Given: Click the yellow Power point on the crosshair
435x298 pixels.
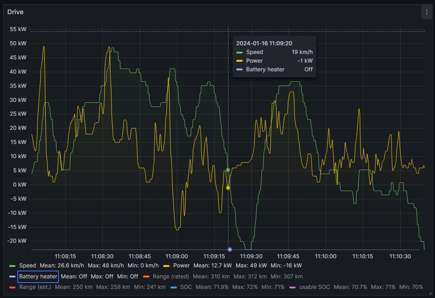Looking at the screenshot, I should (228, 188).
